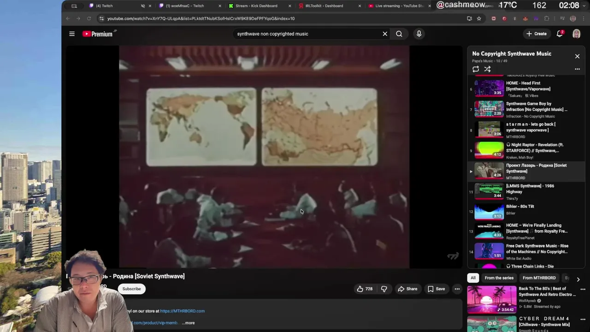Viewport: 590px width, 332px height.
Task: Expand description with ...more
Action: (x=188, y=323)
